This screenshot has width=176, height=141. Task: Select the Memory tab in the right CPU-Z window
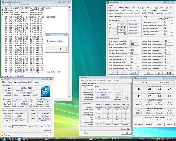point(104,81)
